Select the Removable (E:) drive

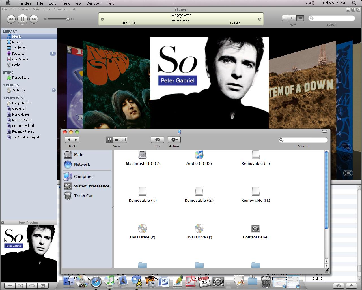pos(256,158)
